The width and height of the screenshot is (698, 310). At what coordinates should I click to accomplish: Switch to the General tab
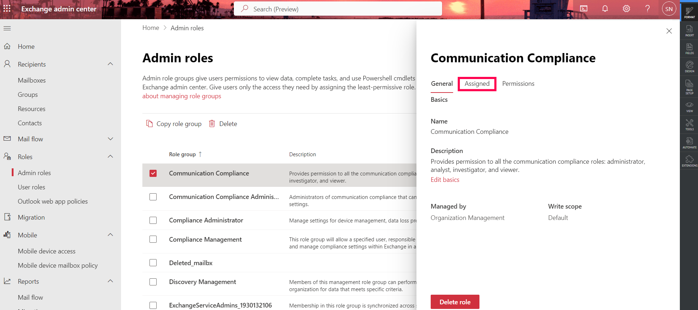pos(442,84)
